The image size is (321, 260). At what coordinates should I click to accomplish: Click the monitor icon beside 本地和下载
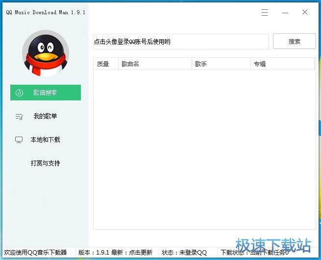19,140
